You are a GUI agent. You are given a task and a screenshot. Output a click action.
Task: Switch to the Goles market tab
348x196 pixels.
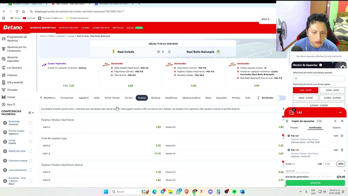click(97, 98)
